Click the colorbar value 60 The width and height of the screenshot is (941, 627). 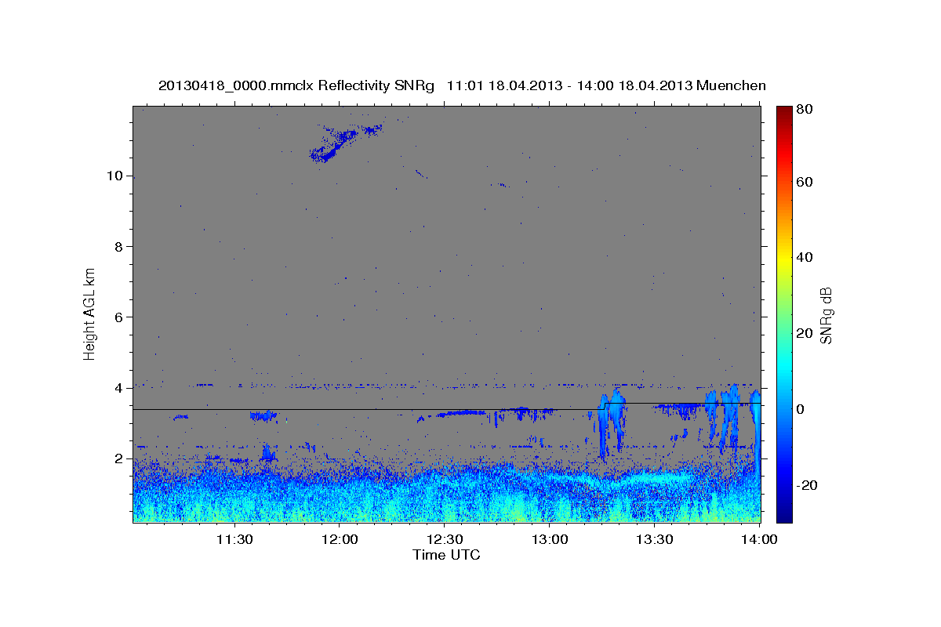(x=806, y=182)
